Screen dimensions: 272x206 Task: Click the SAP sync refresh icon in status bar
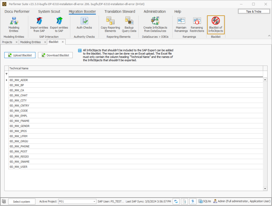(176, 202)
